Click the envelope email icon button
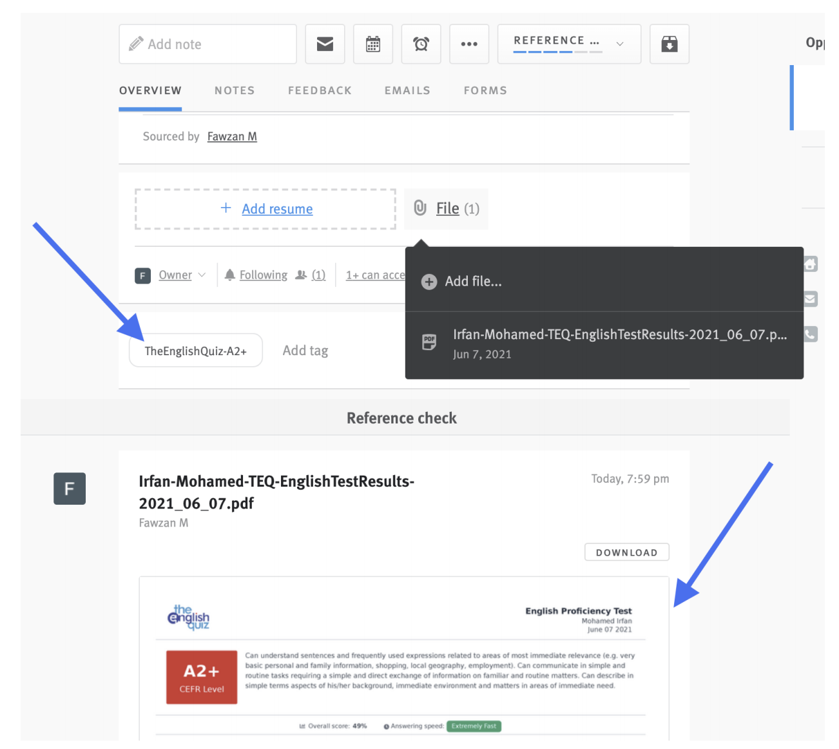This screenshot has height=749, width=839. (325, 44)
